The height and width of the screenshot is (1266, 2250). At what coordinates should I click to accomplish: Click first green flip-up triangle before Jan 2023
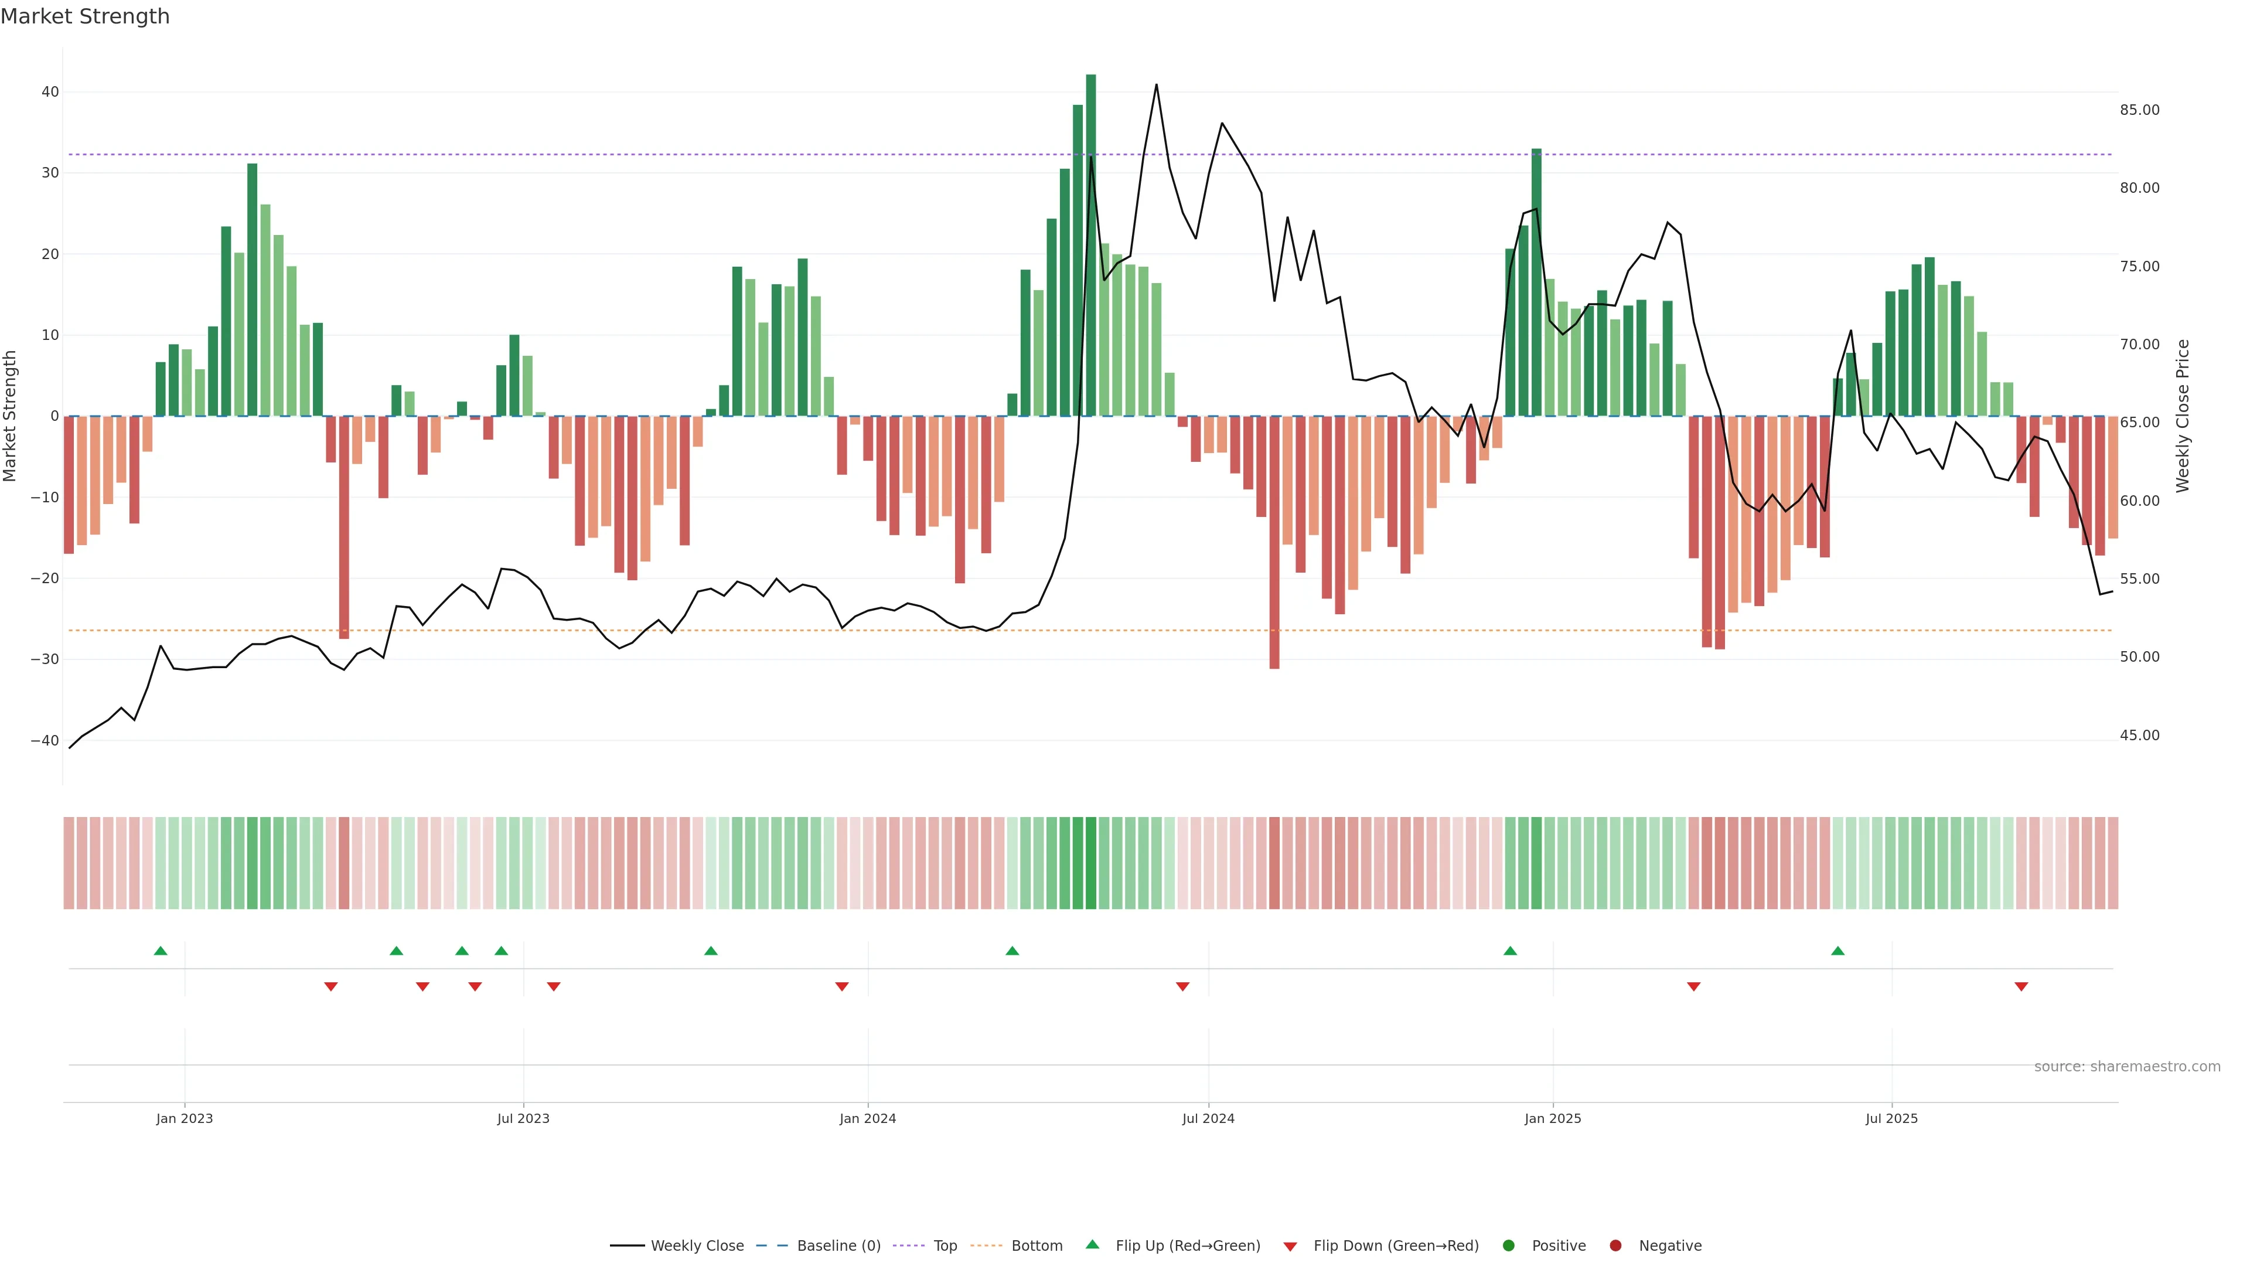tap(161, 951)
